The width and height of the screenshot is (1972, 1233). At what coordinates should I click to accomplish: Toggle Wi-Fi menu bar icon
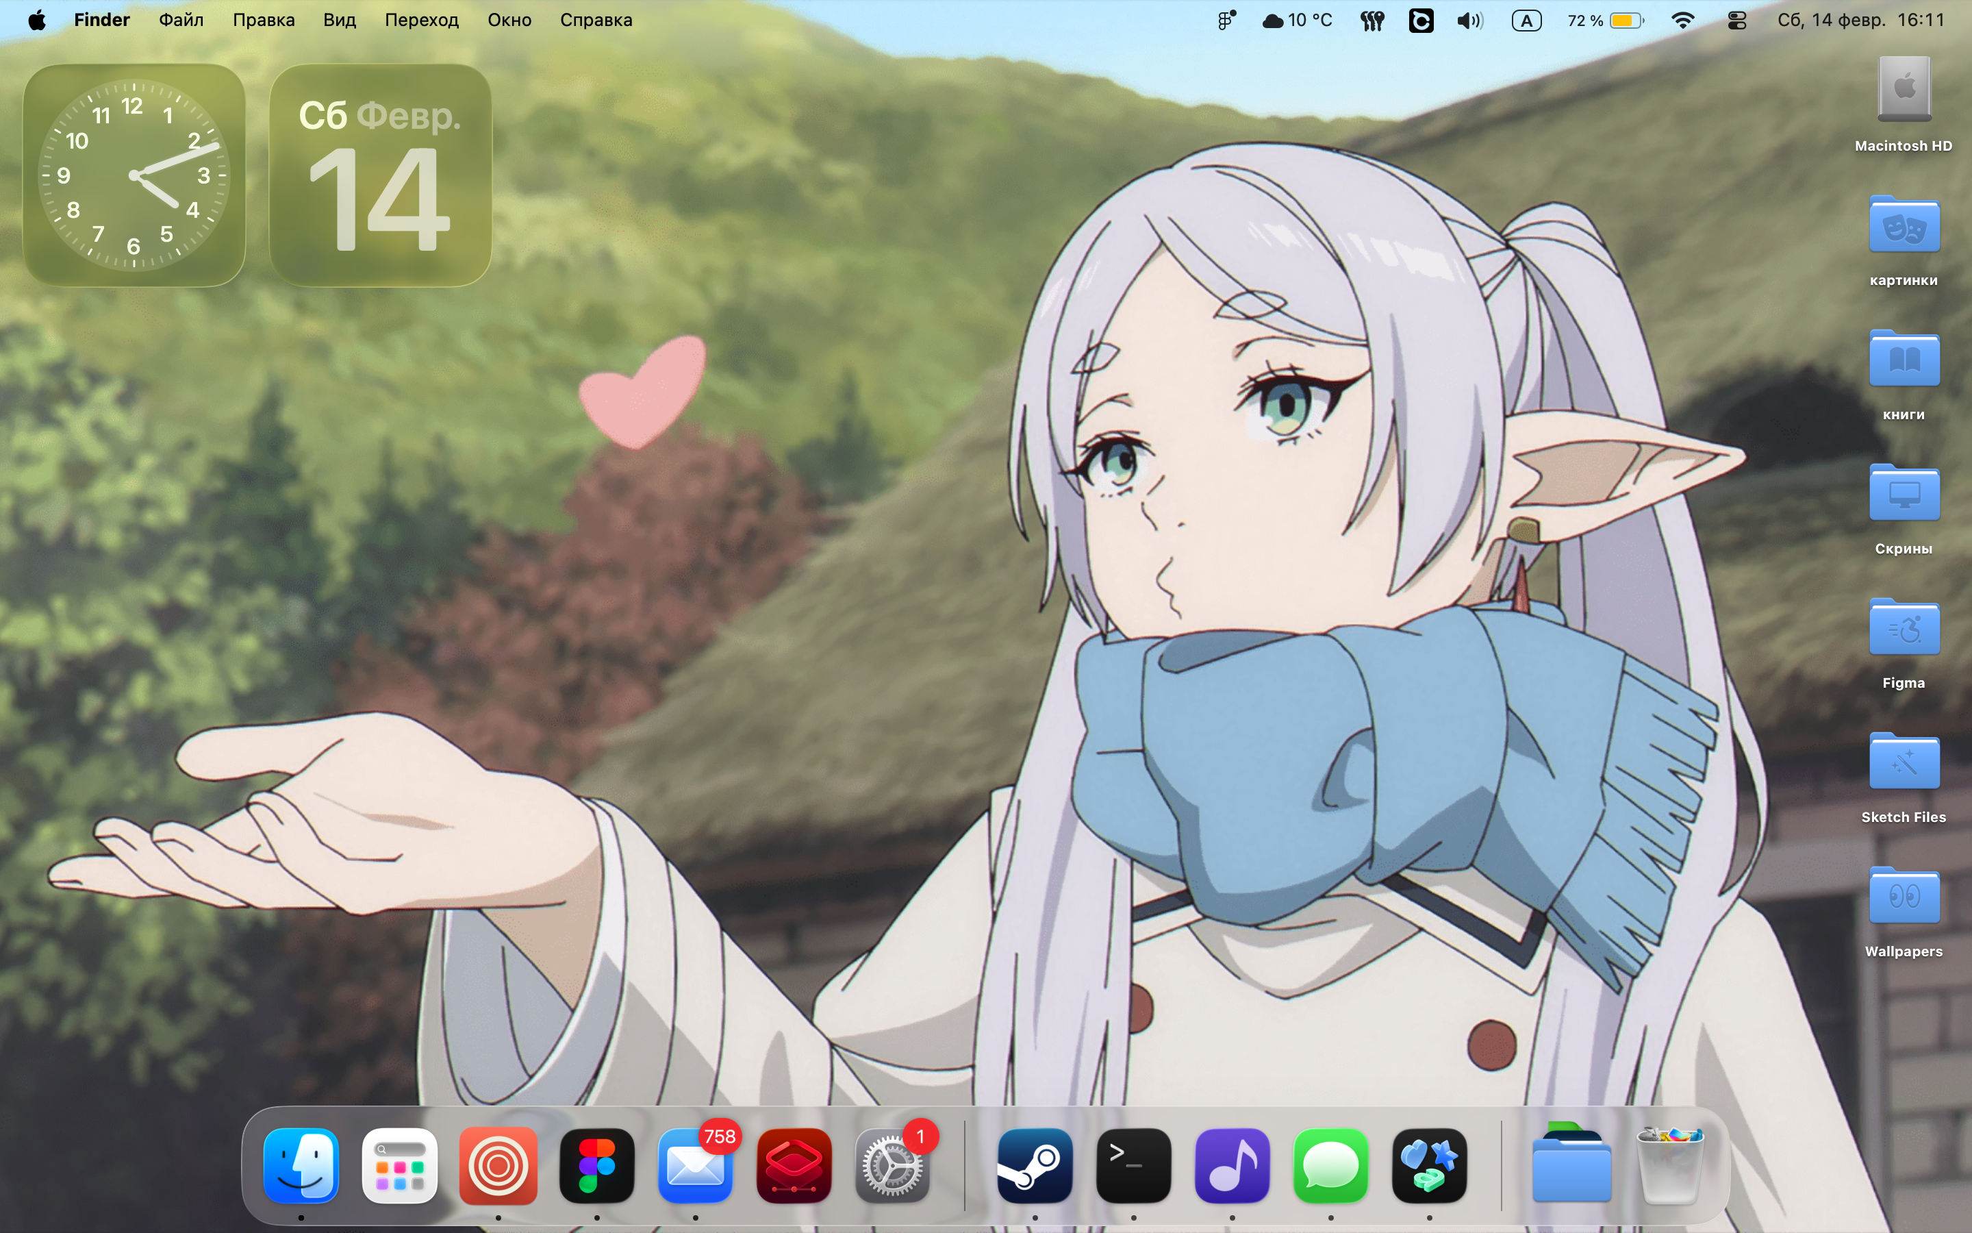(x=1683, y=21)
